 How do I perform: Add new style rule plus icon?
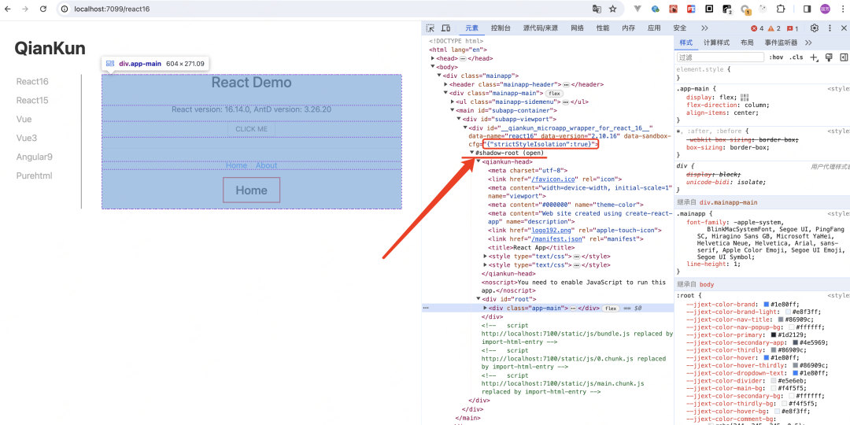tap(814, 57)
